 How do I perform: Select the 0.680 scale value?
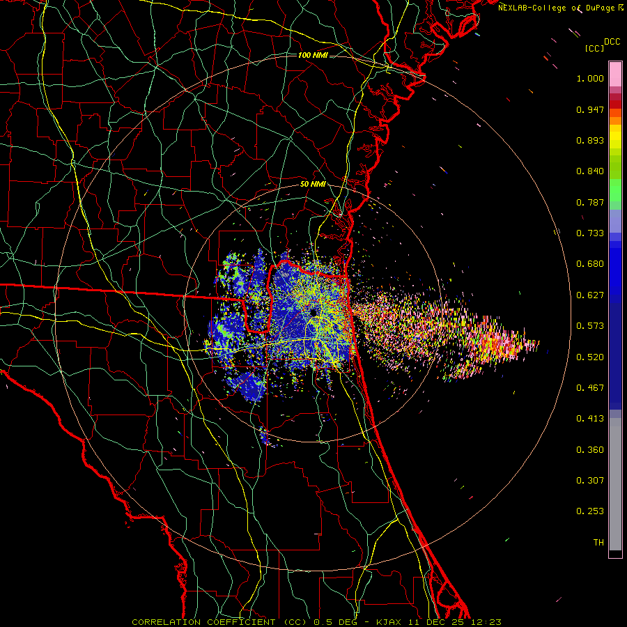(590, 264)
